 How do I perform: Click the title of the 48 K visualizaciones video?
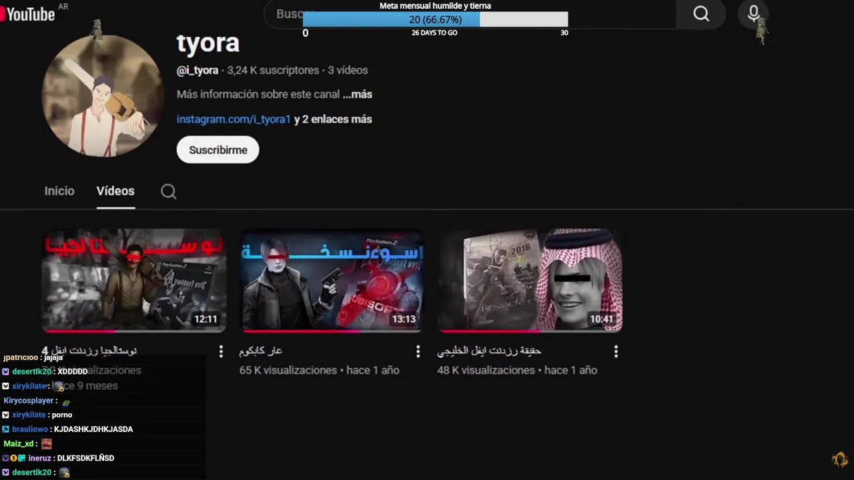point(489,351)
